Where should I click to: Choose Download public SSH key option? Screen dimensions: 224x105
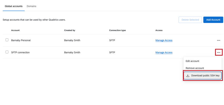[205, 76]
